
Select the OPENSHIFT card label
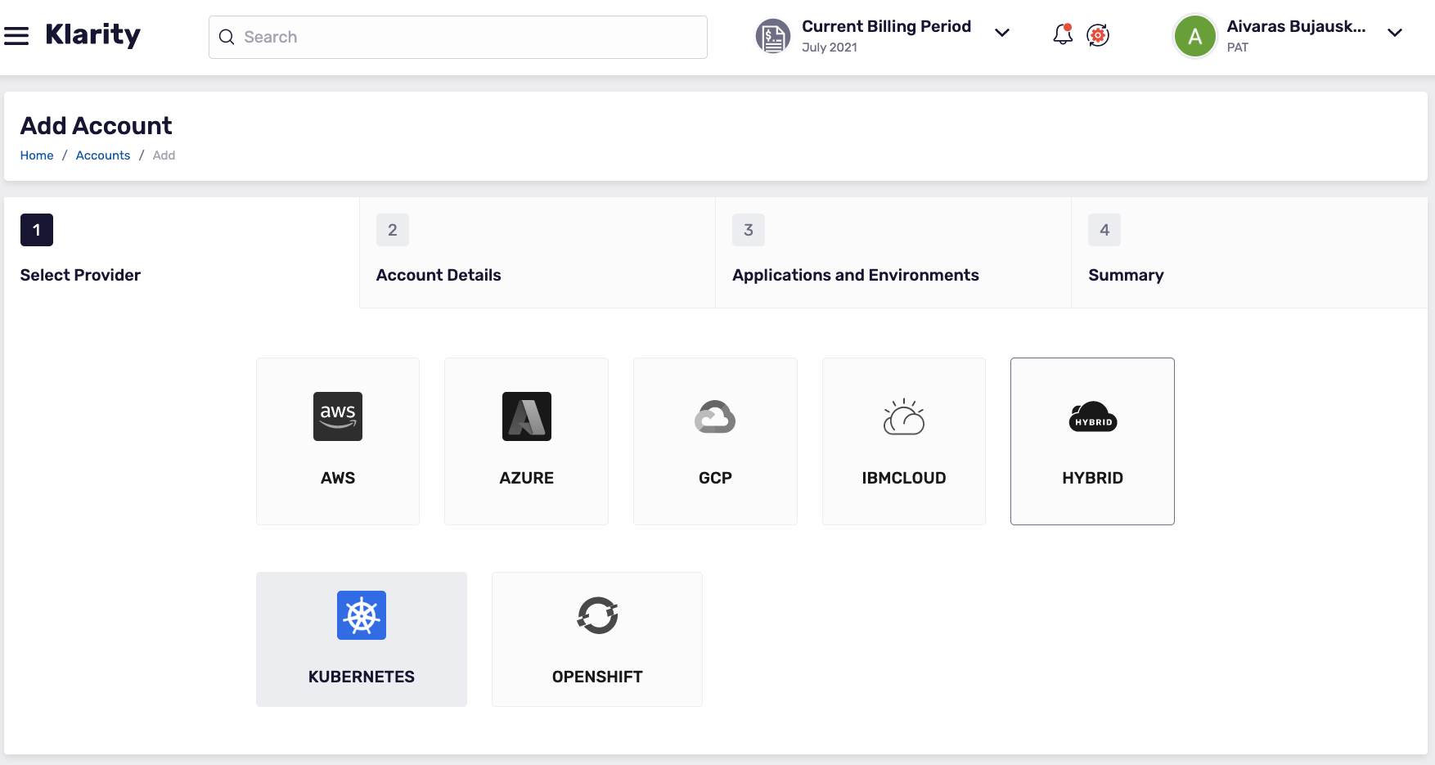pyautogui.click(x=597, y=677)
